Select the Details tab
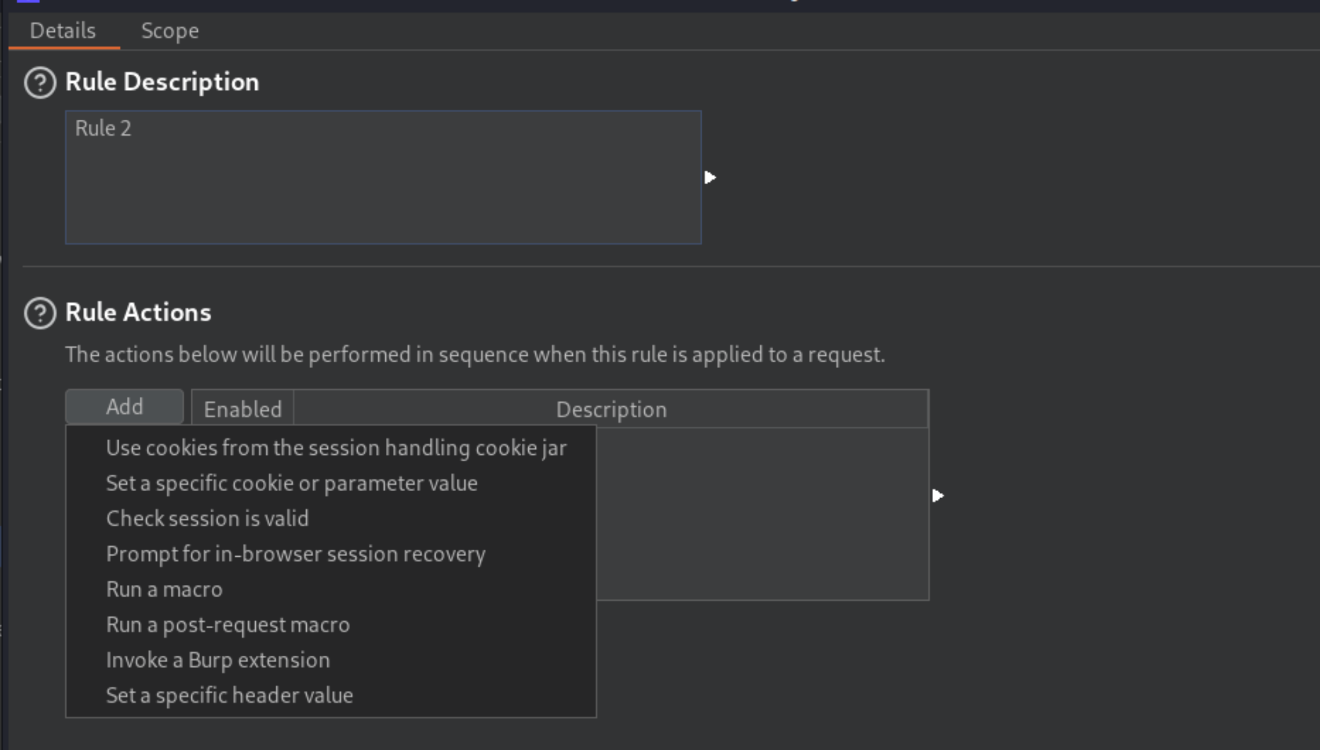Viewport: 1320px width, 750px height. point(63,31)
